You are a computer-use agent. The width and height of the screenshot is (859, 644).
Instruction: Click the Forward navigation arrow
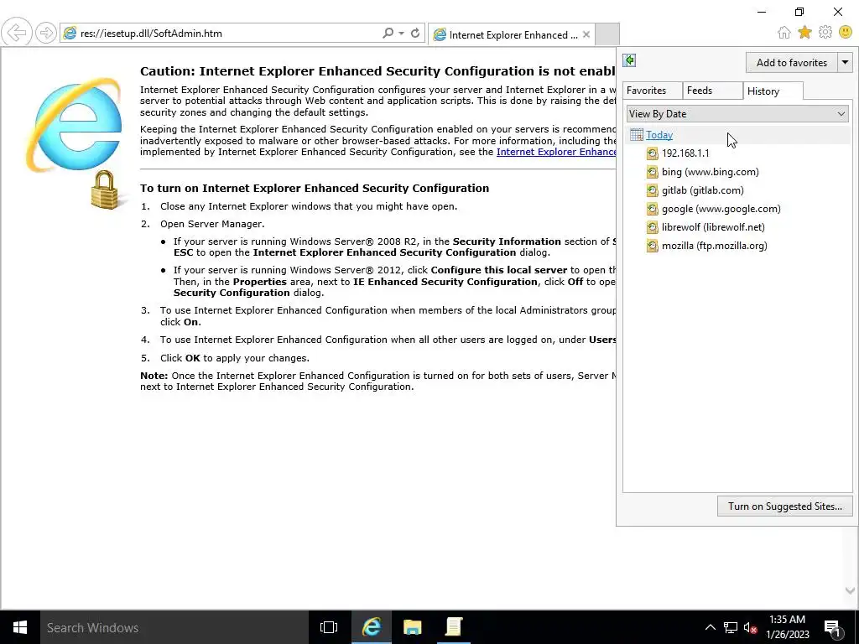tap(46, 33)
